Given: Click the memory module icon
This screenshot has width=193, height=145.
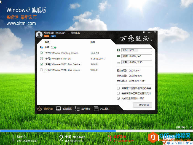Looking at the screenshot, I should point(118,56).
